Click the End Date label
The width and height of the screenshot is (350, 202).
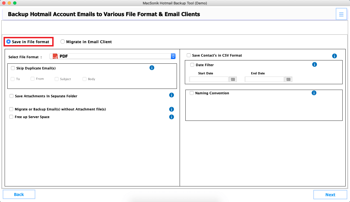click(258, 73)
